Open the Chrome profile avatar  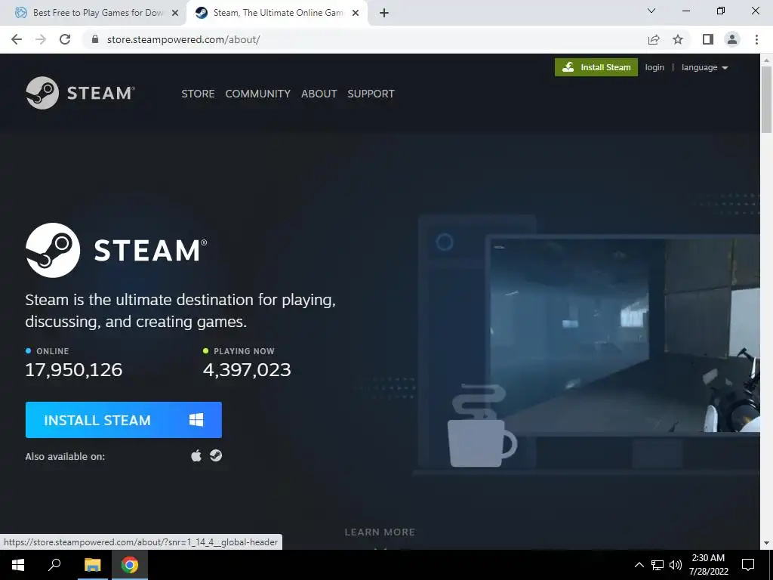732,39
